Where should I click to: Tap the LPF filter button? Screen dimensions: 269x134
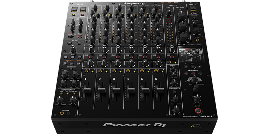coord(70,43)
